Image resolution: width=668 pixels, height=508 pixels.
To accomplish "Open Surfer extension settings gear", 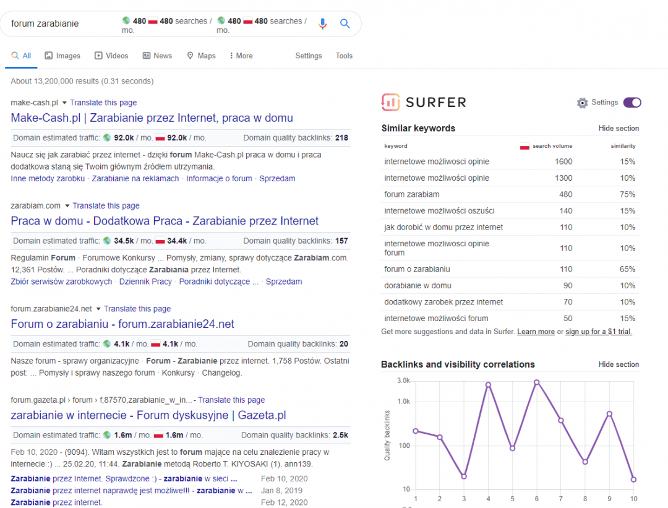I will (x=581, y=103).
